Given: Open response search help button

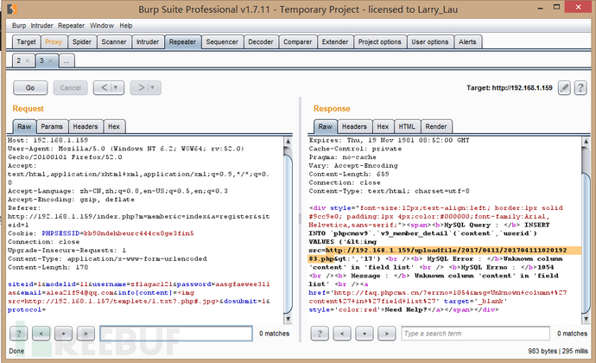Looking at the screenshot, I should pyautogui.click(x=320, y=334).
